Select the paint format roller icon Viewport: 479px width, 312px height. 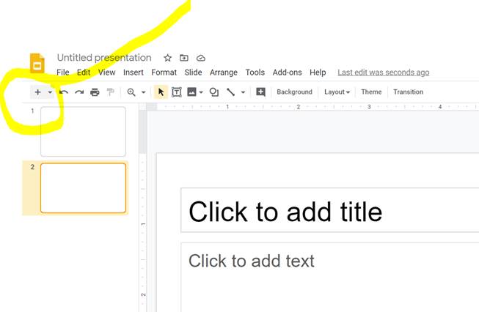pos(111,92)
